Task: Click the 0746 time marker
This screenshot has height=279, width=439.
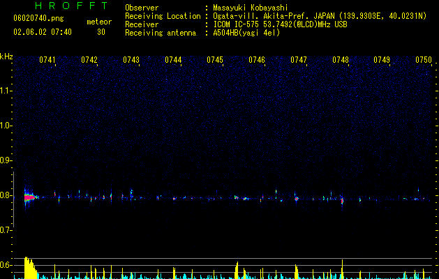Action: coord(257,60)
